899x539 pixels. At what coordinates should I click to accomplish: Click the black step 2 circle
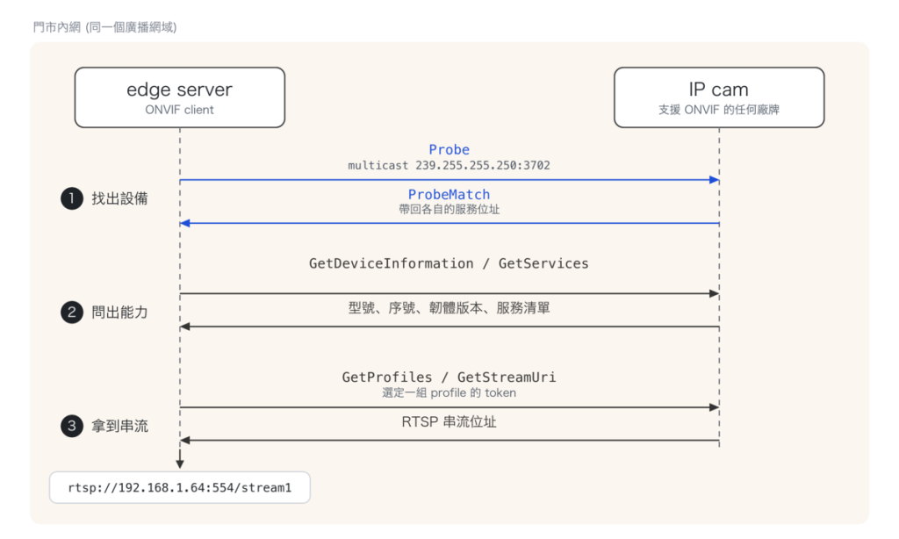[x=72, y=312]
